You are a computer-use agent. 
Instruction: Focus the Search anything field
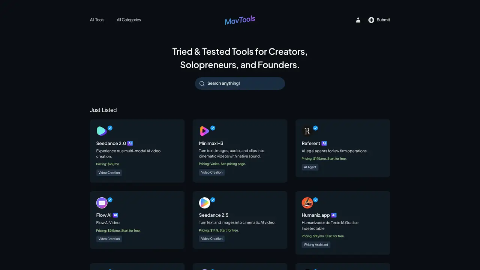click(240, 84)
